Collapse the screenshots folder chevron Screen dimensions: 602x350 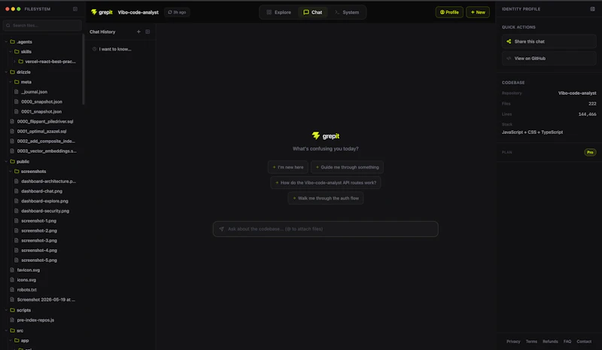coord(11,172)
